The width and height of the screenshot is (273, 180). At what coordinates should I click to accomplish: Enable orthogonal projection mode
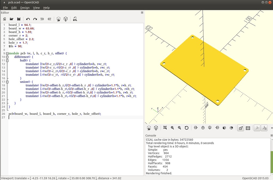(248, 128)
